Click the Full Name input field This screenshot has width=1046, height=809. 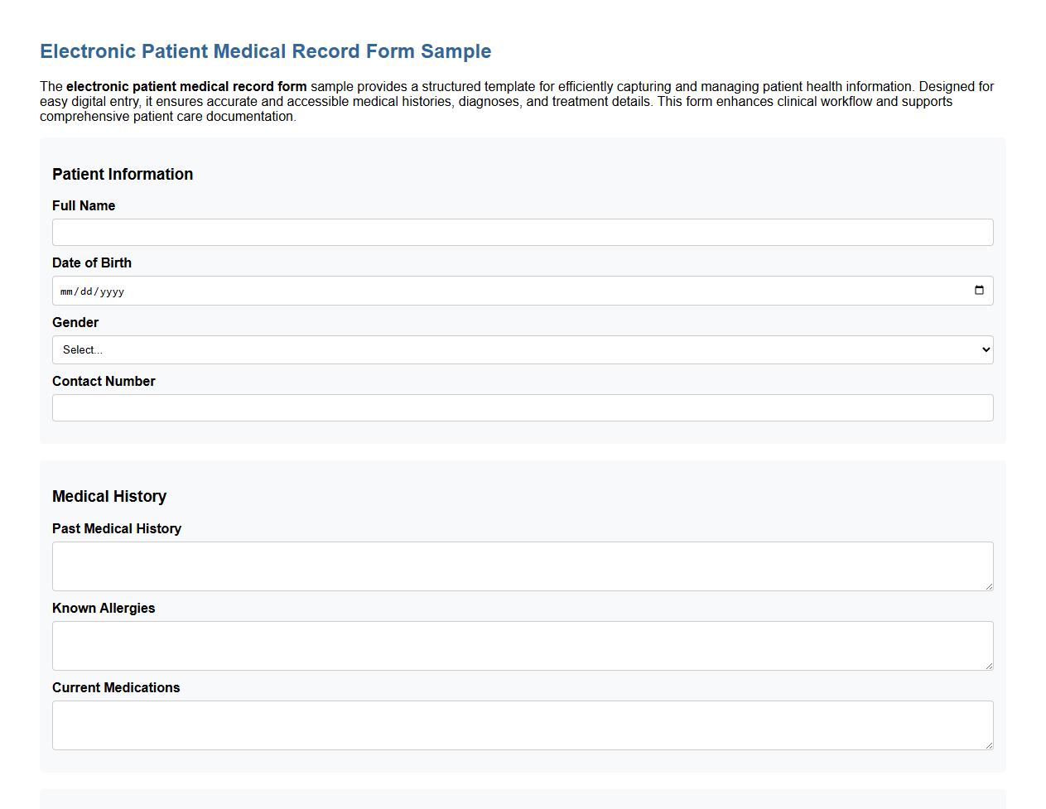(x=522, y=232)
